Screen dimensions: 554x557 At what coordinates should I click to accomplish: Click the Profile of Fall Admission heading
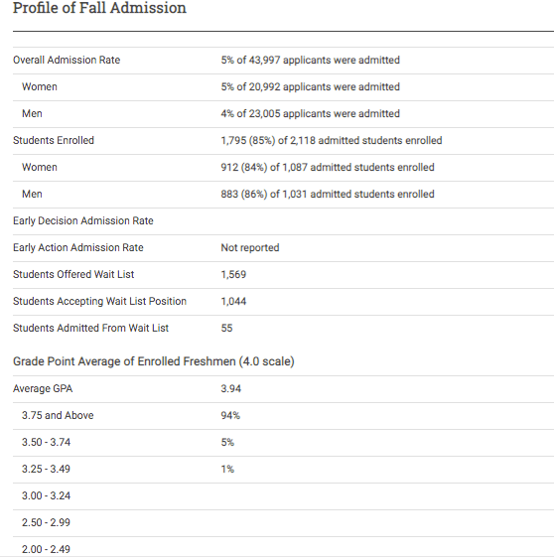(x=99, y=8)
